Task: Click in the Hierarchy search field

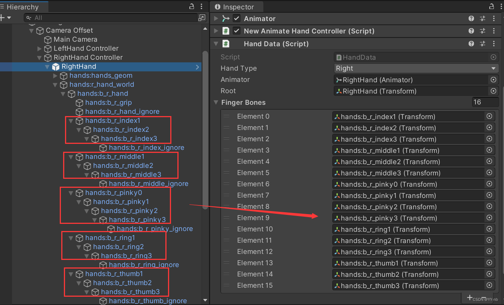Action: click(x=111, y=18)
